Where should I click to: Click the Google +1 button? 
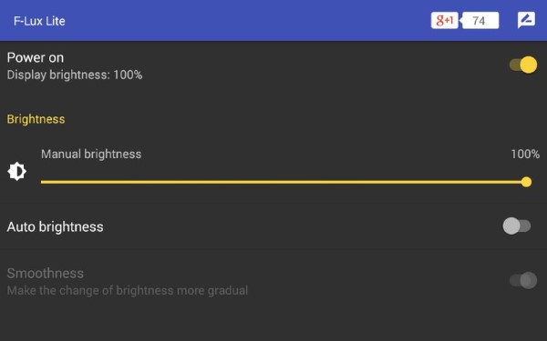coord(445,21)
